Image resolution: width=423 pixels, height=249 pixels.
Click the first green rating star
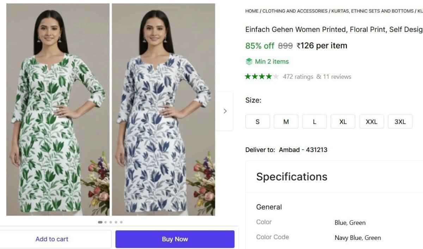pos(248,76)
